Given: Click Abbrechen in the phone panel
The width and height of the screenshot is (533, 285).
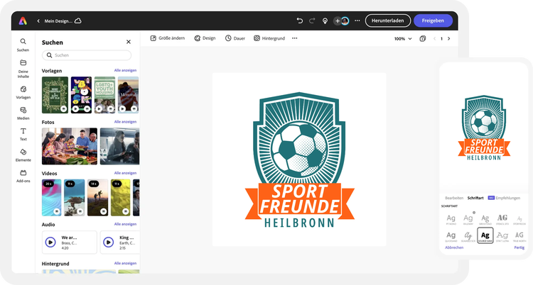Looking at the screenshot, I should [x=454, y=247].
